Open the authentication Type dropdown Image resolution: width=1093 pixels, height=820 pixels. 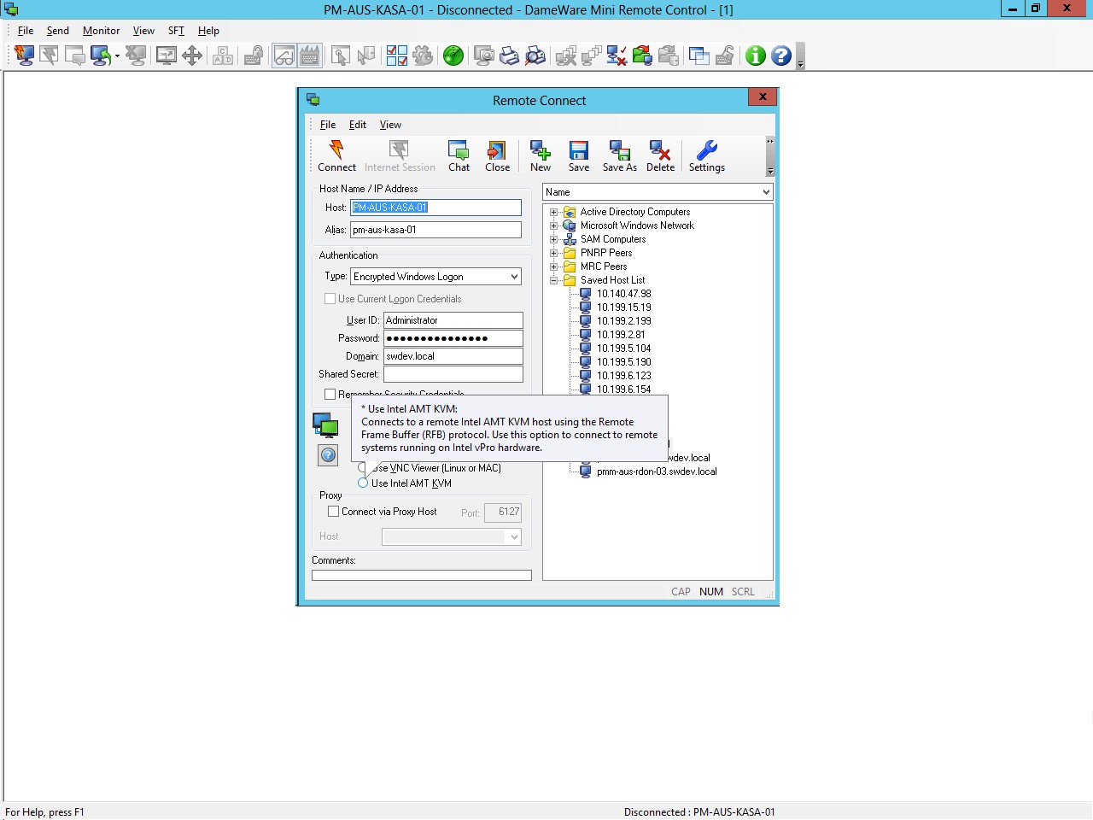[514, 277]
